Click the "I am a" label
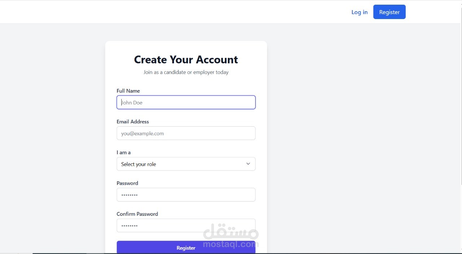 pos(123,153)
